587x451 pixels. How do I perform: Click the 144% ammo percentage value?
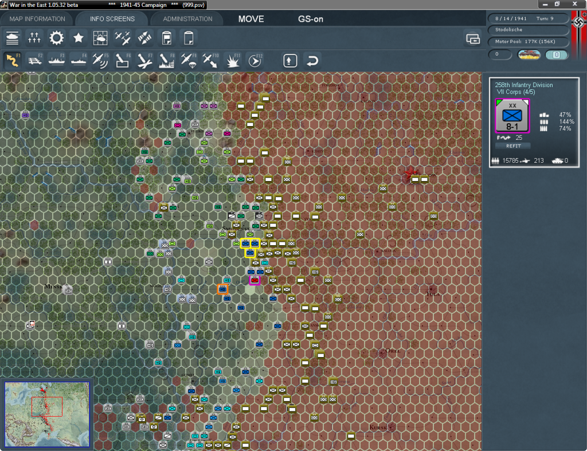point(566,121)
